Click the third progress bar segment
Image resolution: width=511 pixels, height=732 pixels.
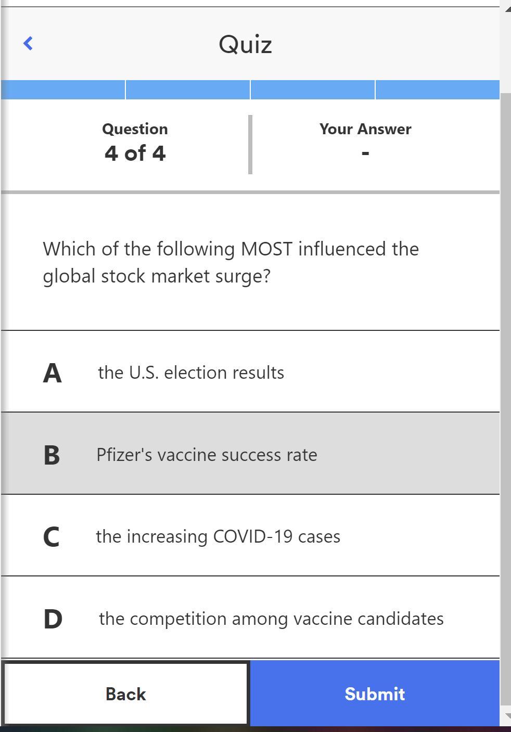[312, 89]
